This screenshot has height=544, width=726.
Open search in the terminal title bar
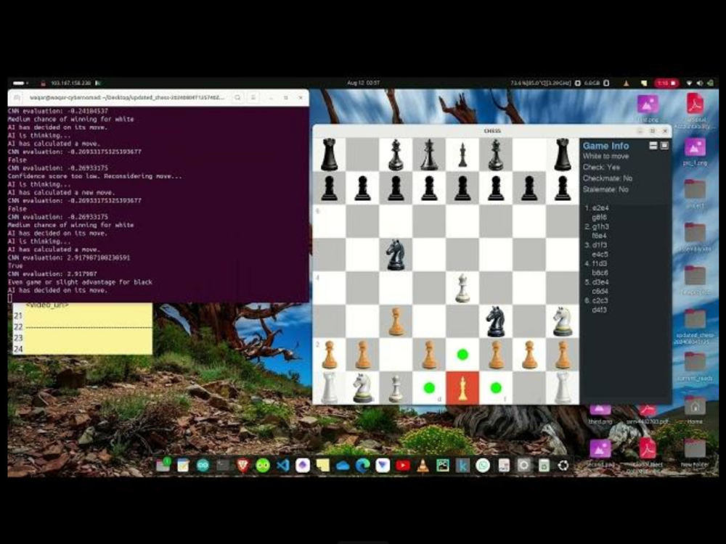coord(237,98)
